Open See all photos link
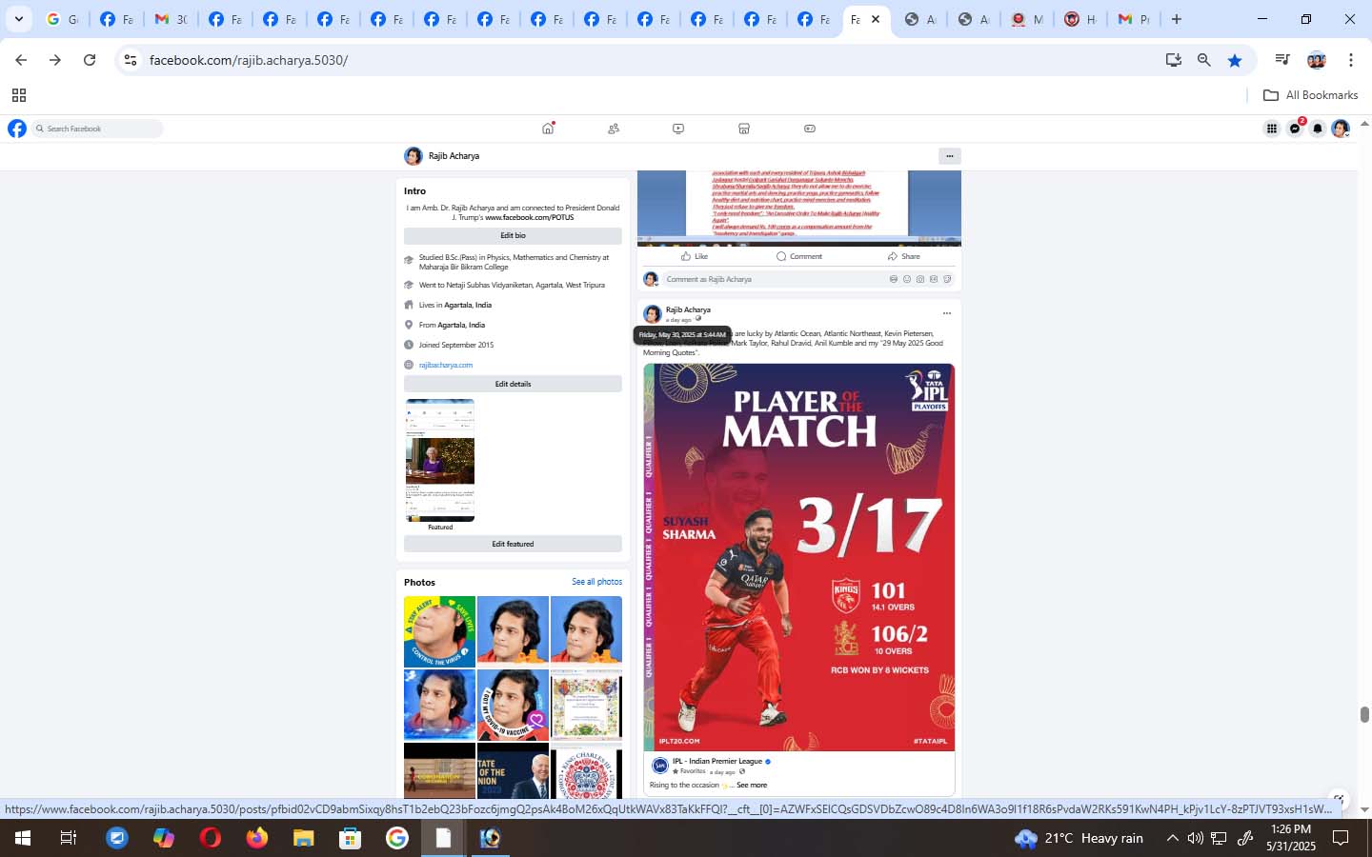The height and width of the screenshot is (857, 1372). pyautogui.click(x=596, y=582)
